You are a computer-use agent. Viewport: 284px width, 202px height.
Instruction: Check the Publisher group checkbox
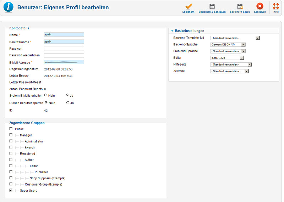click(x=11, y=172)
